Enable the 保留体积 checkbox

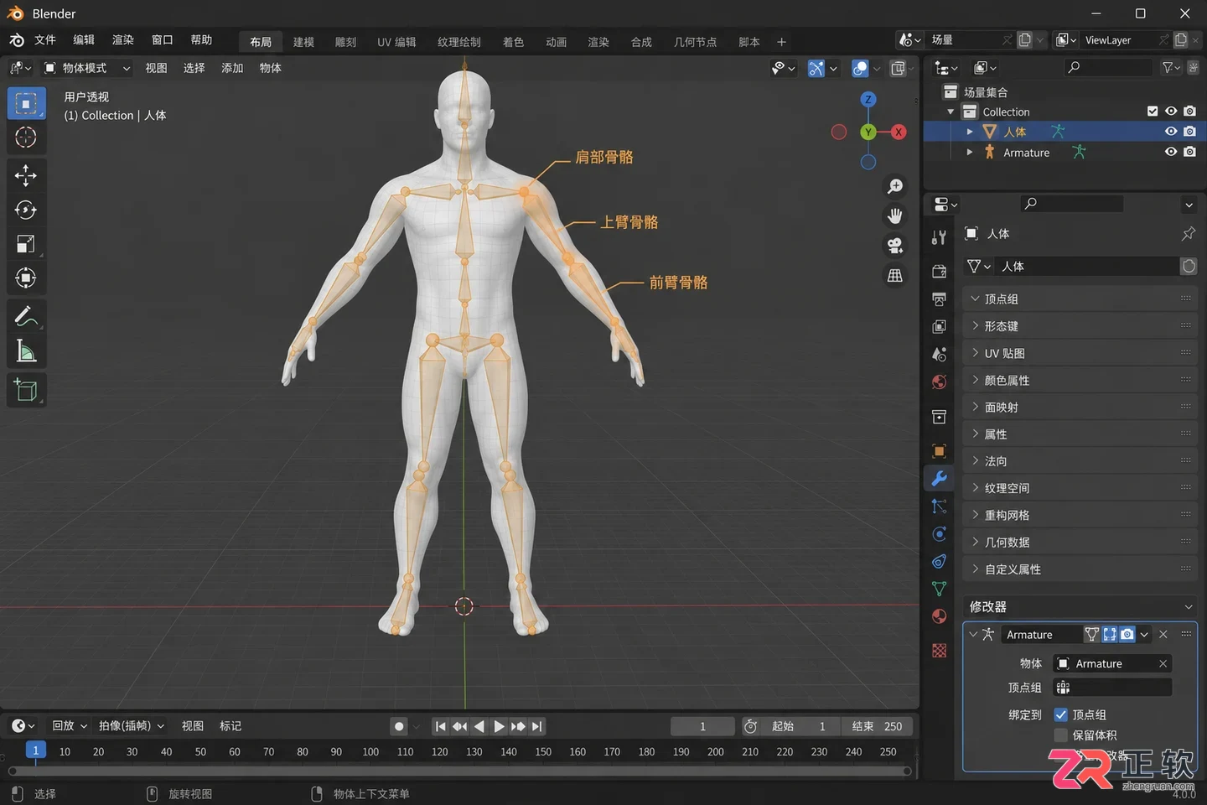(x=1060, y=735)
